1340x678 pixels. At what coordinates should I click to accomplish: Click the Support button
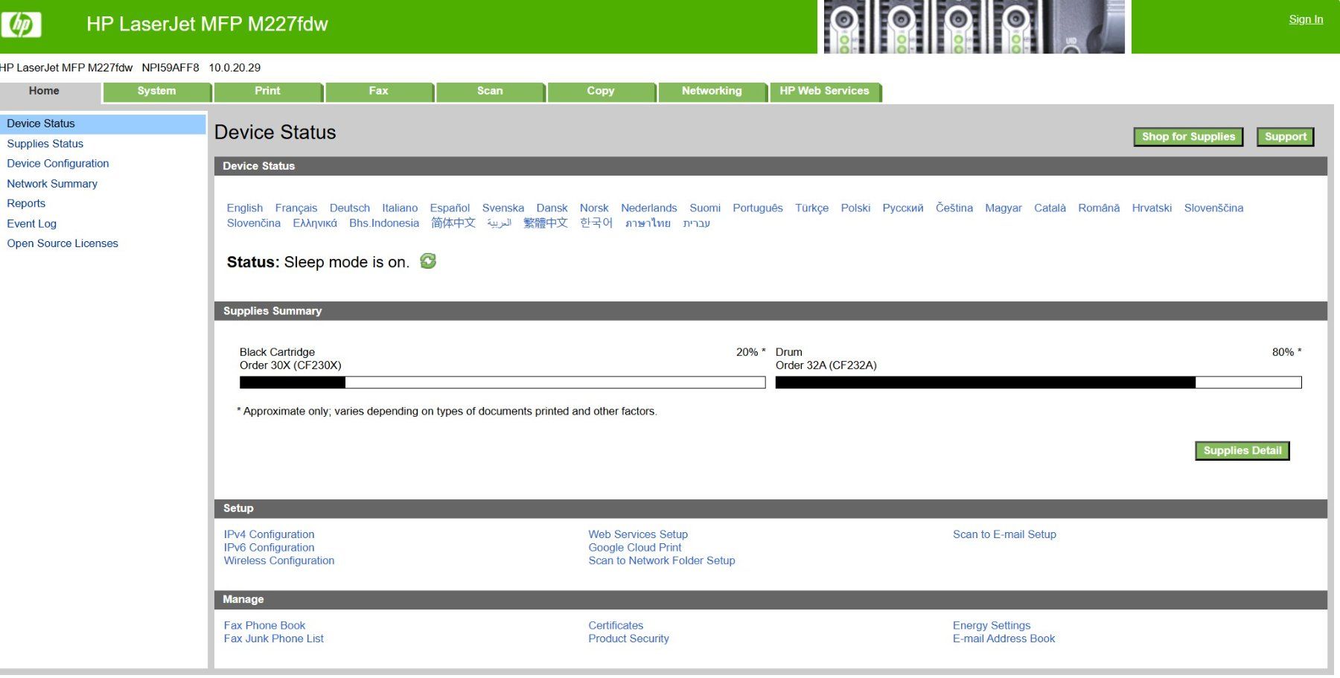(1286, 137)
